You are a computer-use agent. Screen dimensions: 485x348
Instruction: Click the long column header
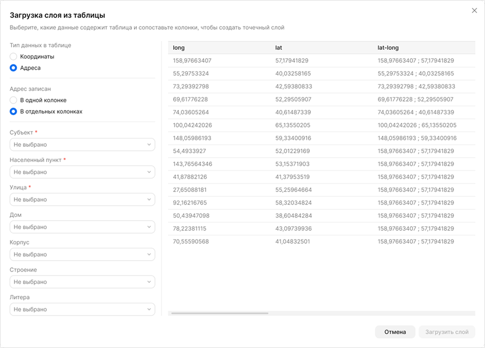coord(179,48)
